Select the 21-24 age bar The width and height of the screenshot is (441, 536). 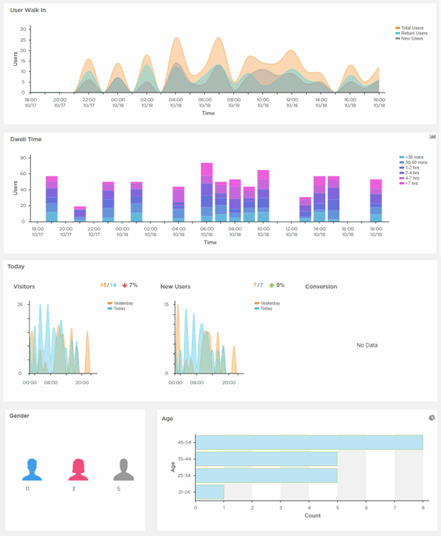209,491
